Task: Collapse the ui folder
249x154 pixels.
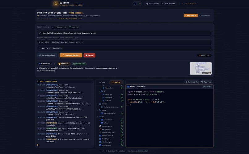Action: (x=99, y=91)
